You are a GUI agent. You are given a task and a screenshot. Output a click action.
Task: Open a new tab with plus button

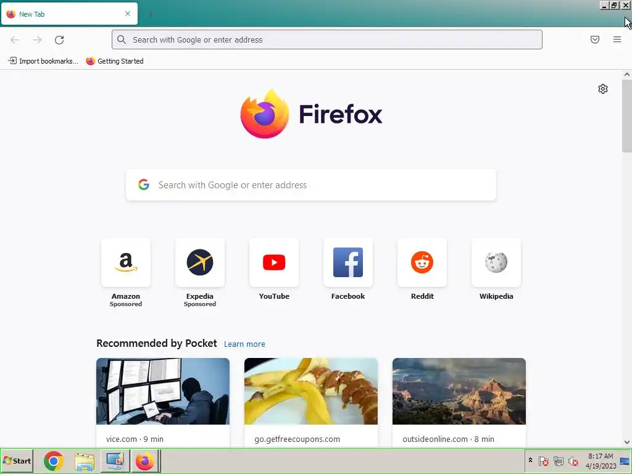(x=151, y=14)
